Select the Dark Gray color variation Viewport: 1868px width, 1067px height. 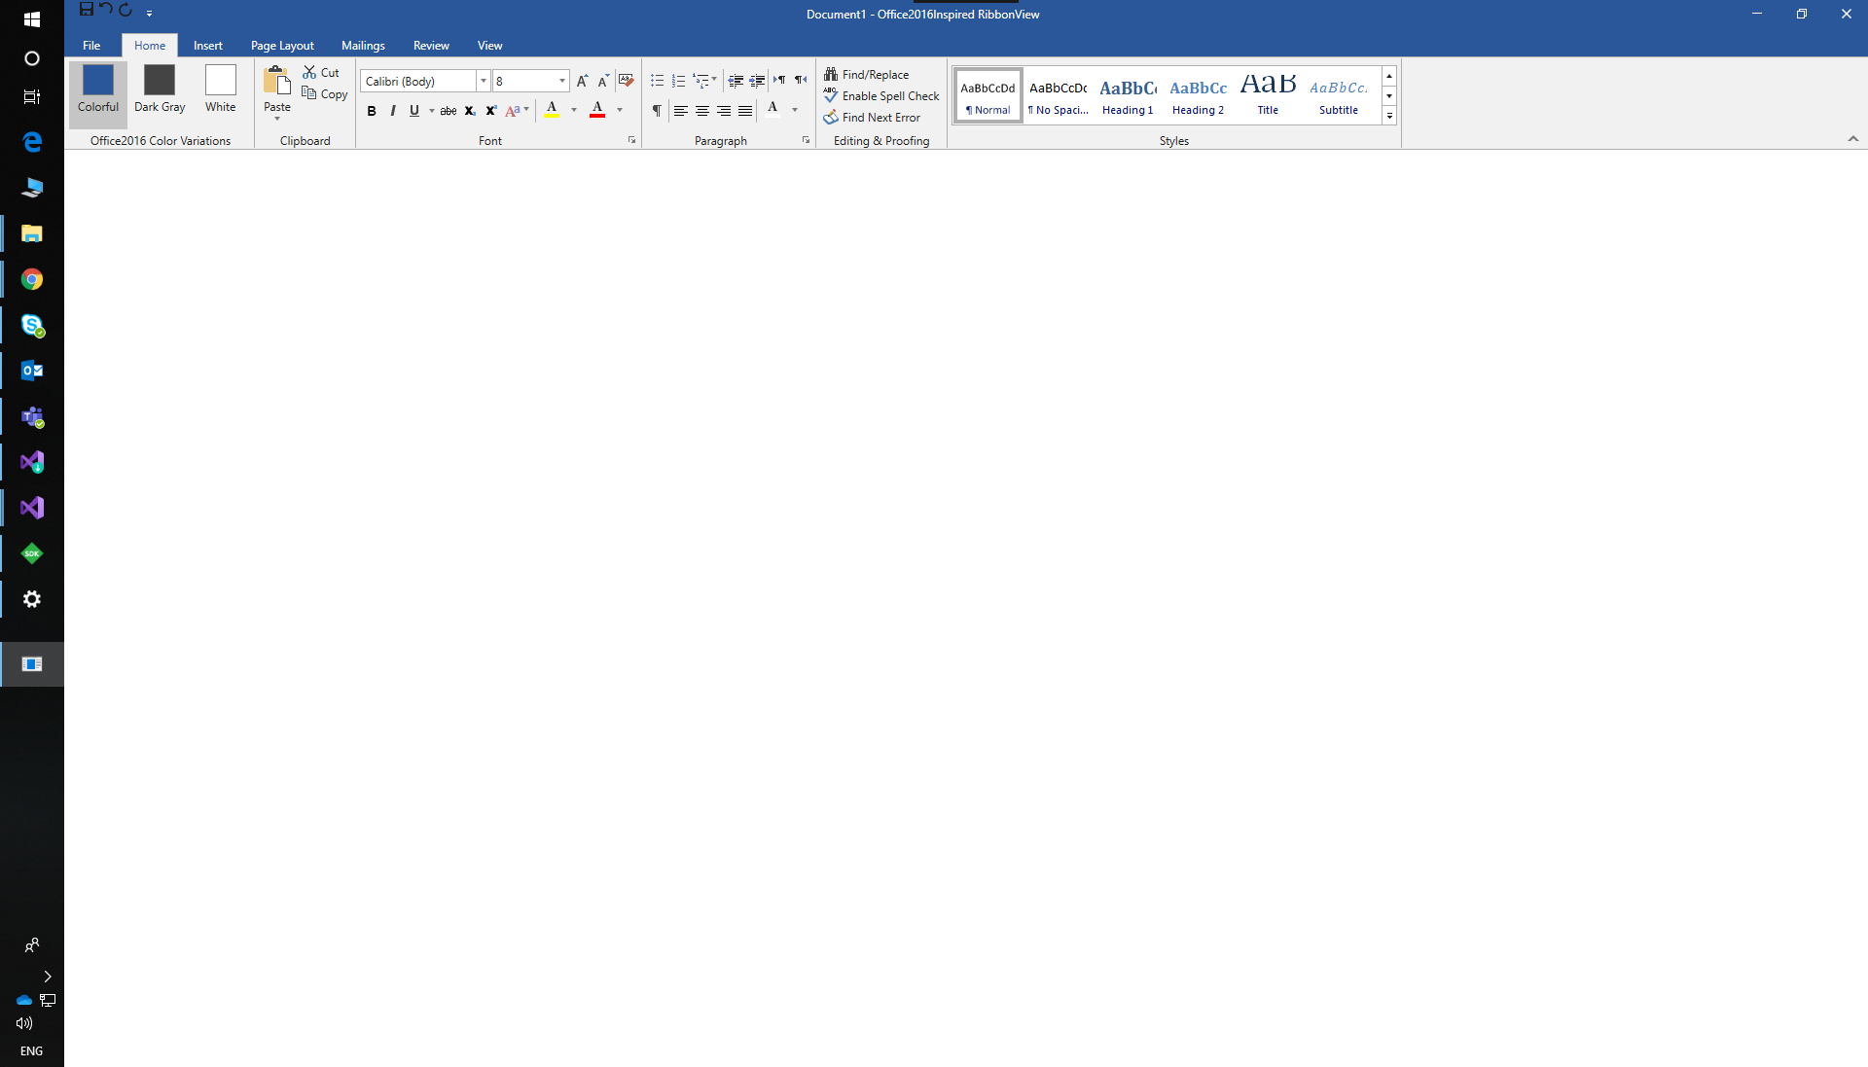point(160,89)
